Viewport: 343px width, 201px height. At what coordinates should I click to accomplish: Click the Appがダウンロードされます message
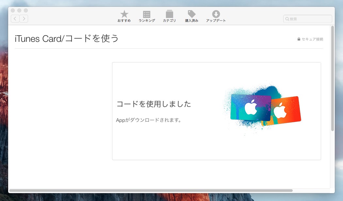(149, 120)
